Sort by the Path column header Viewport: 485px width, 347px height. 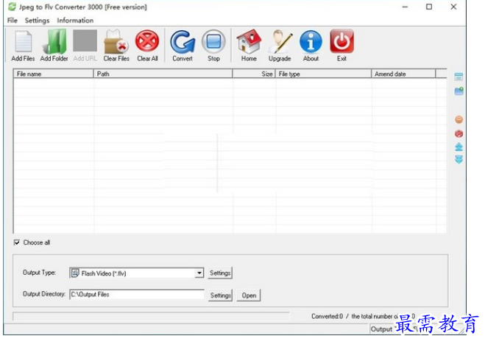163,74
